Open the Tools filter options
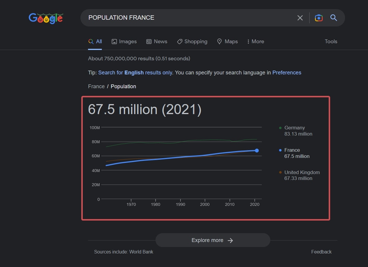The image size is (368, 267). (331, 41)
